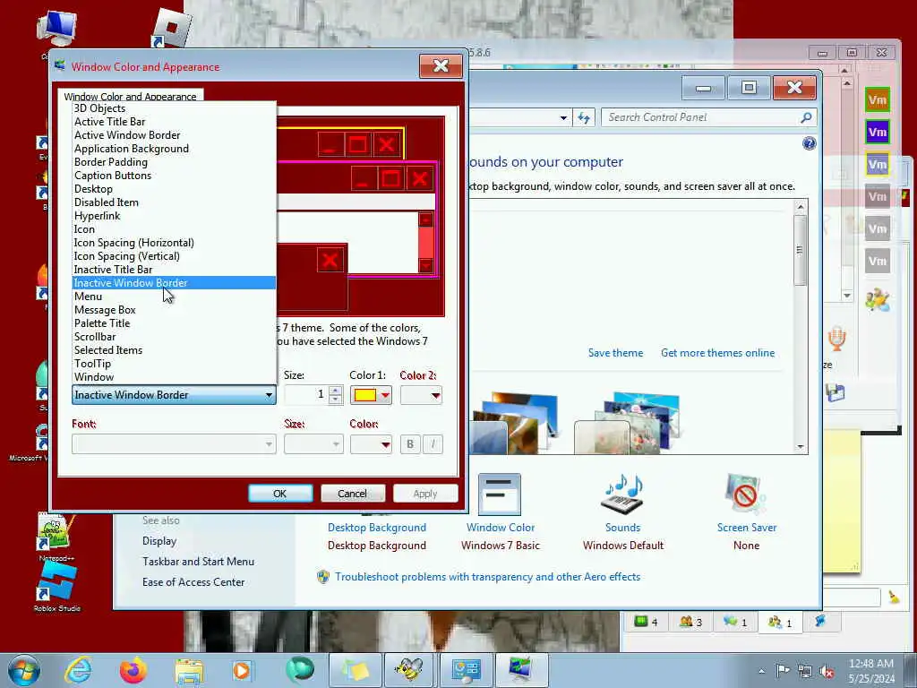Click the bee application taskbar icon
Viewport: 917px width, 688px height.
click(410, 670)
